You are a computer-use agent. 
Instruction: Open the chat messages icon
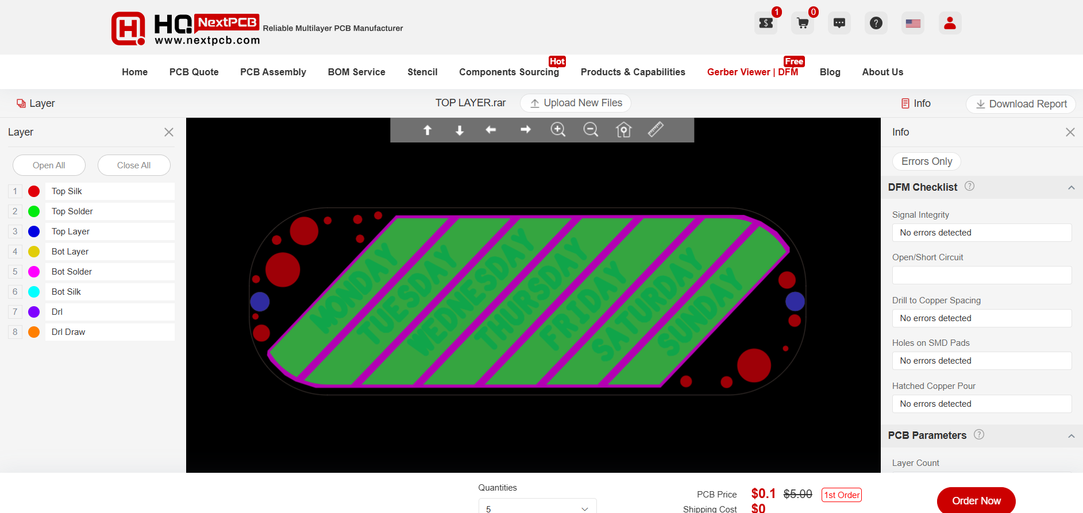click(x=839, y=23)
